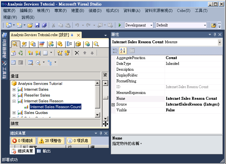Image resolution: width=226 pixels, height=164 pixels.
Task: Toggle the 28 項警告 warnings filter button
Action: point(51,141)
